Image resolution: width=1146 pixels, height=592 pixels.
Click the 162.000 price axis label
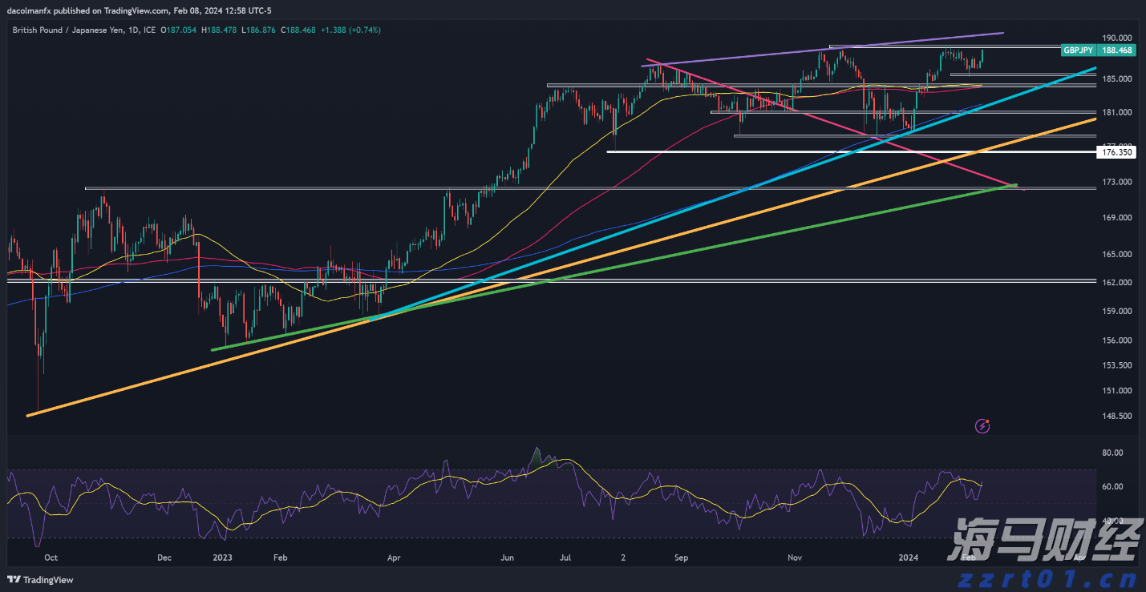point(1116,283)
